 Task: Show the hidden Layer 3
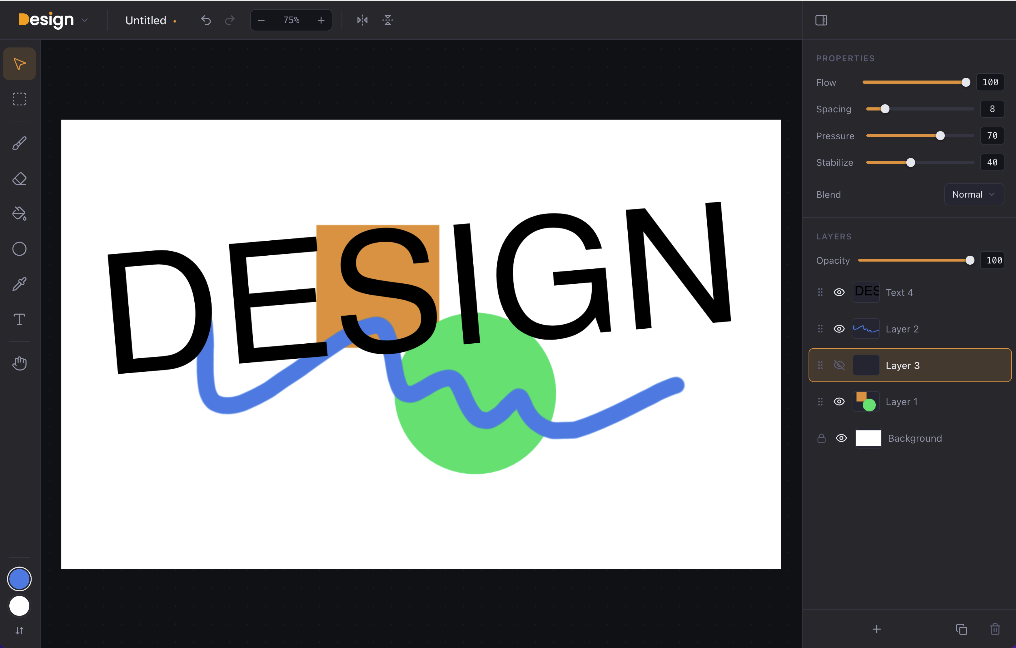tap(839, 365)
